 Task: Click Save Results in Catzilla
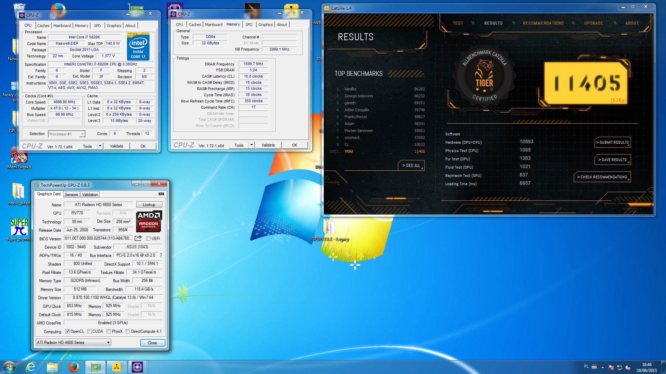click(612, 160)
